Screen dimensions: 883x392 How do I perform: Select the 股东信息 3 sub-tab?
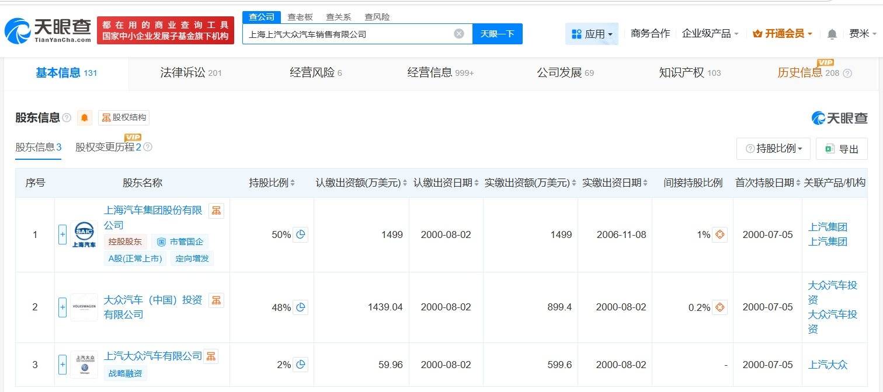pos(39,147)
